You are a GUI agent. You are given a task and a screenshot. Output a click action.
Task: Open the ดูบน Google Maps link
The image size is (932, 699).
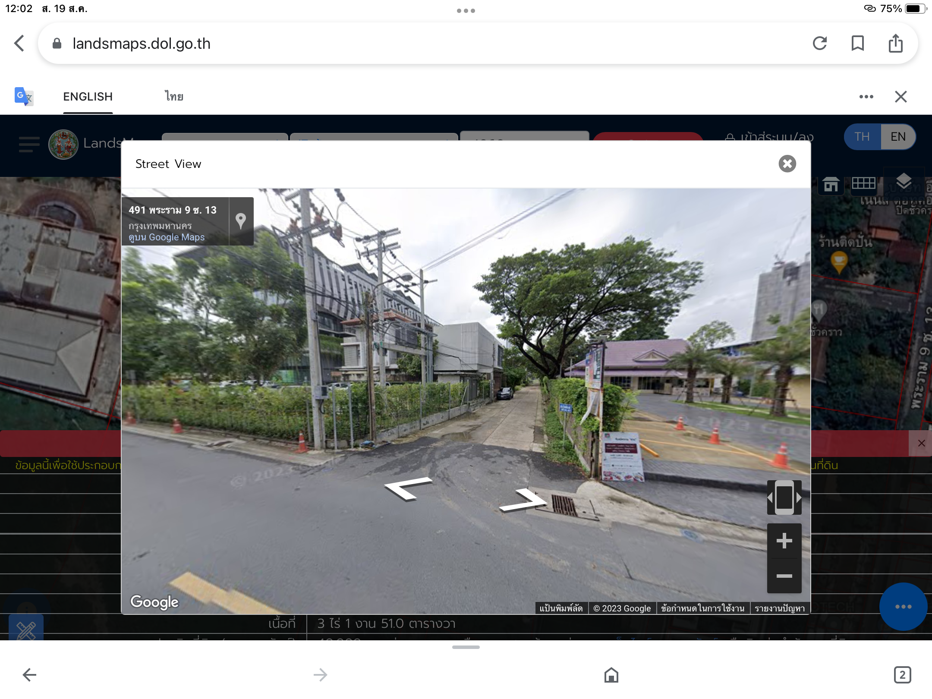167,237
